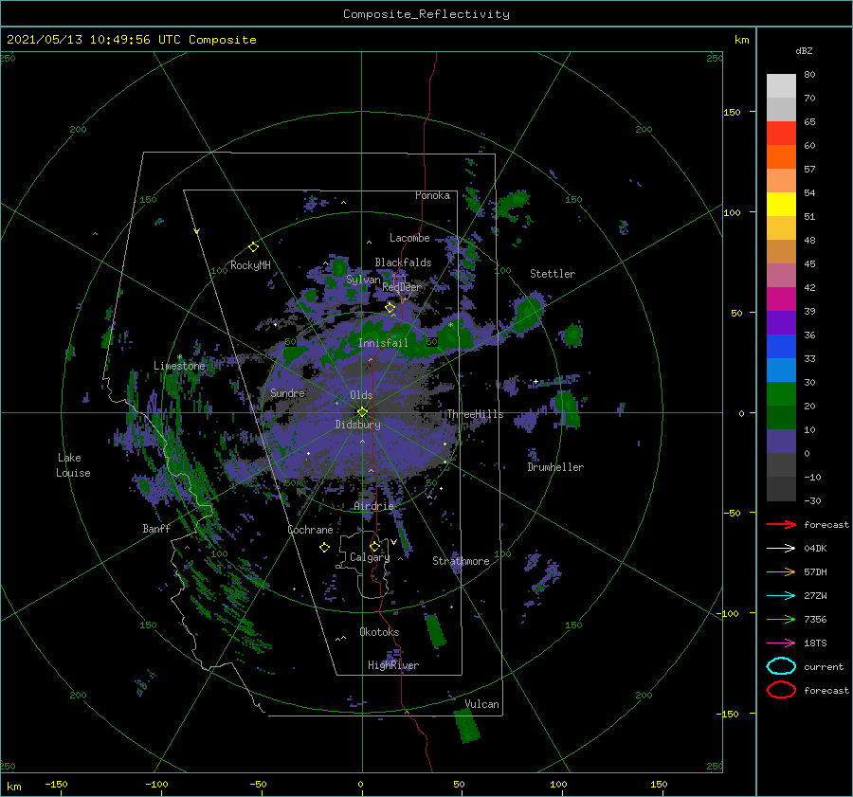Click the Didsbury label
Screen dimensions: 853x797
358,425
